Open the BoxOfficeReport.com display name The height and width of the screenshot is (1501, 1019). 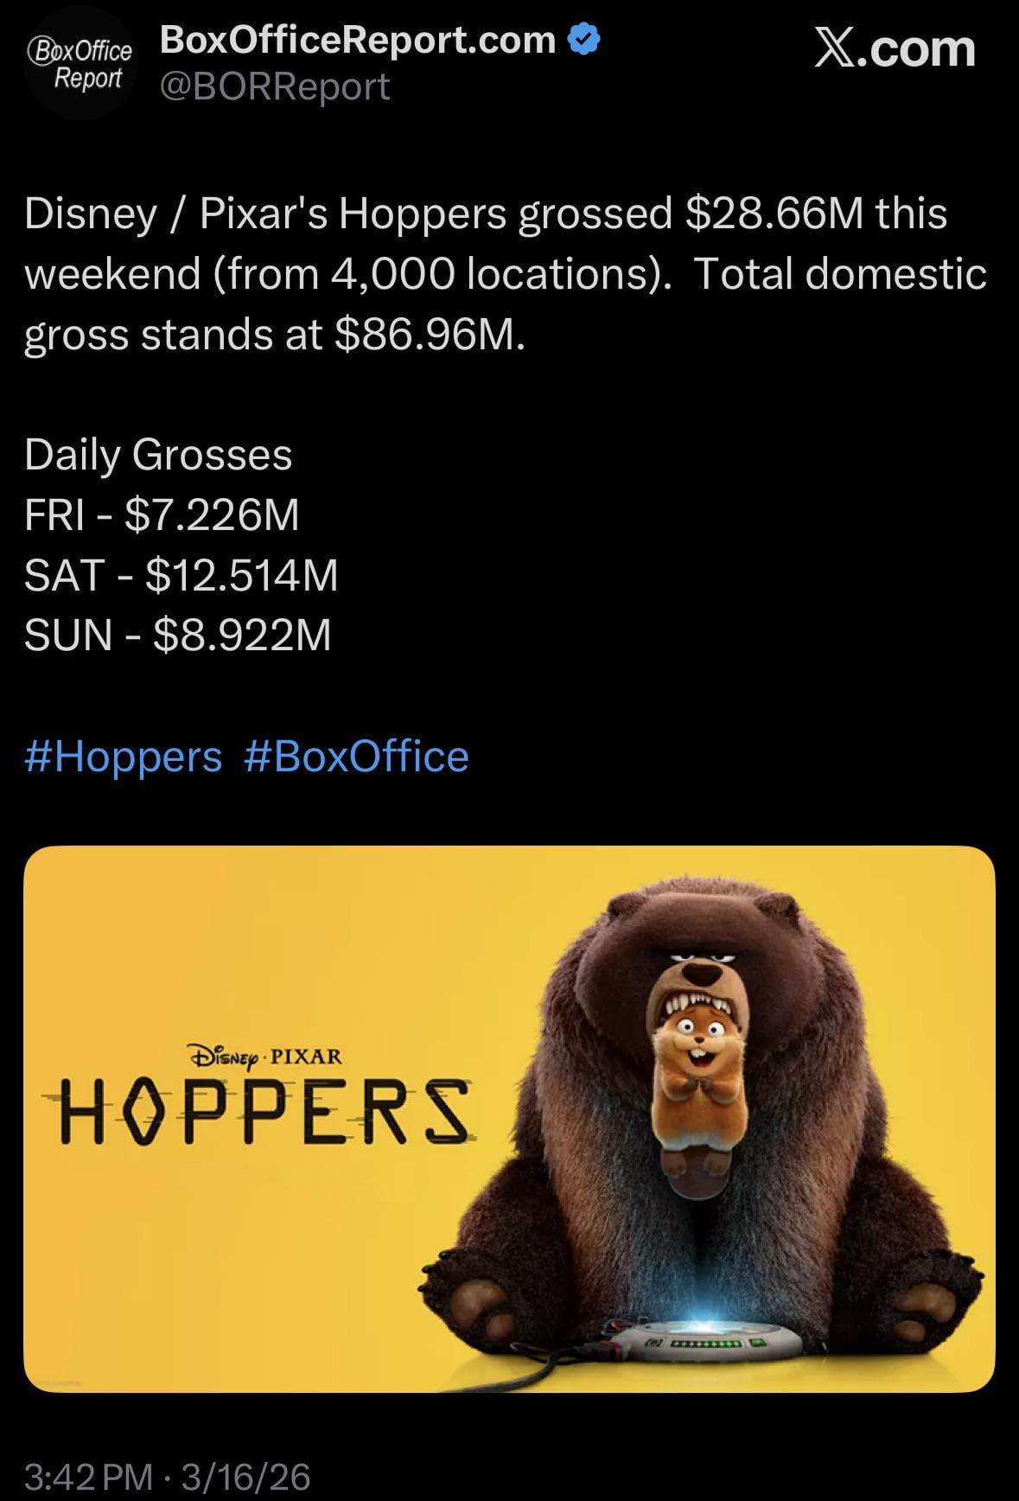click(358, 40)
